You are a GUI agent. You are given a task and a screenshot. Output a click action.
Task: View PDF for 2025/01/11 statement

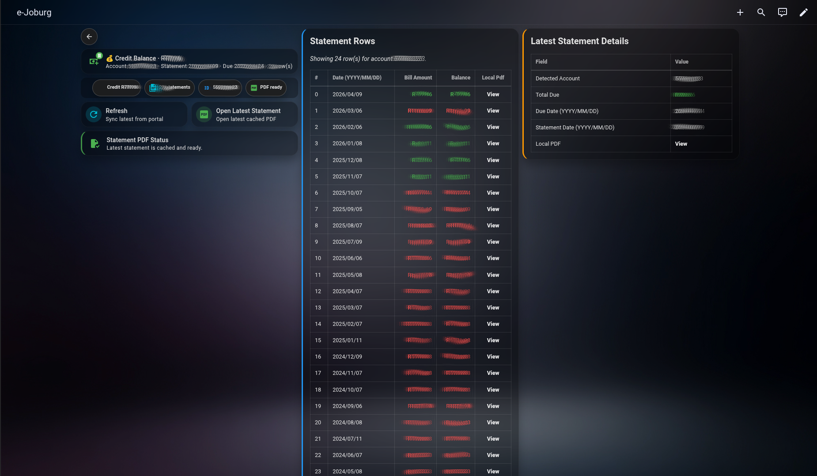tap(493, 340)
